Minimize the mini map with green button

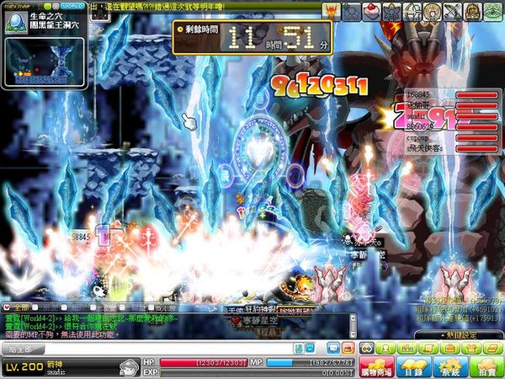click(x=47, y=6)
